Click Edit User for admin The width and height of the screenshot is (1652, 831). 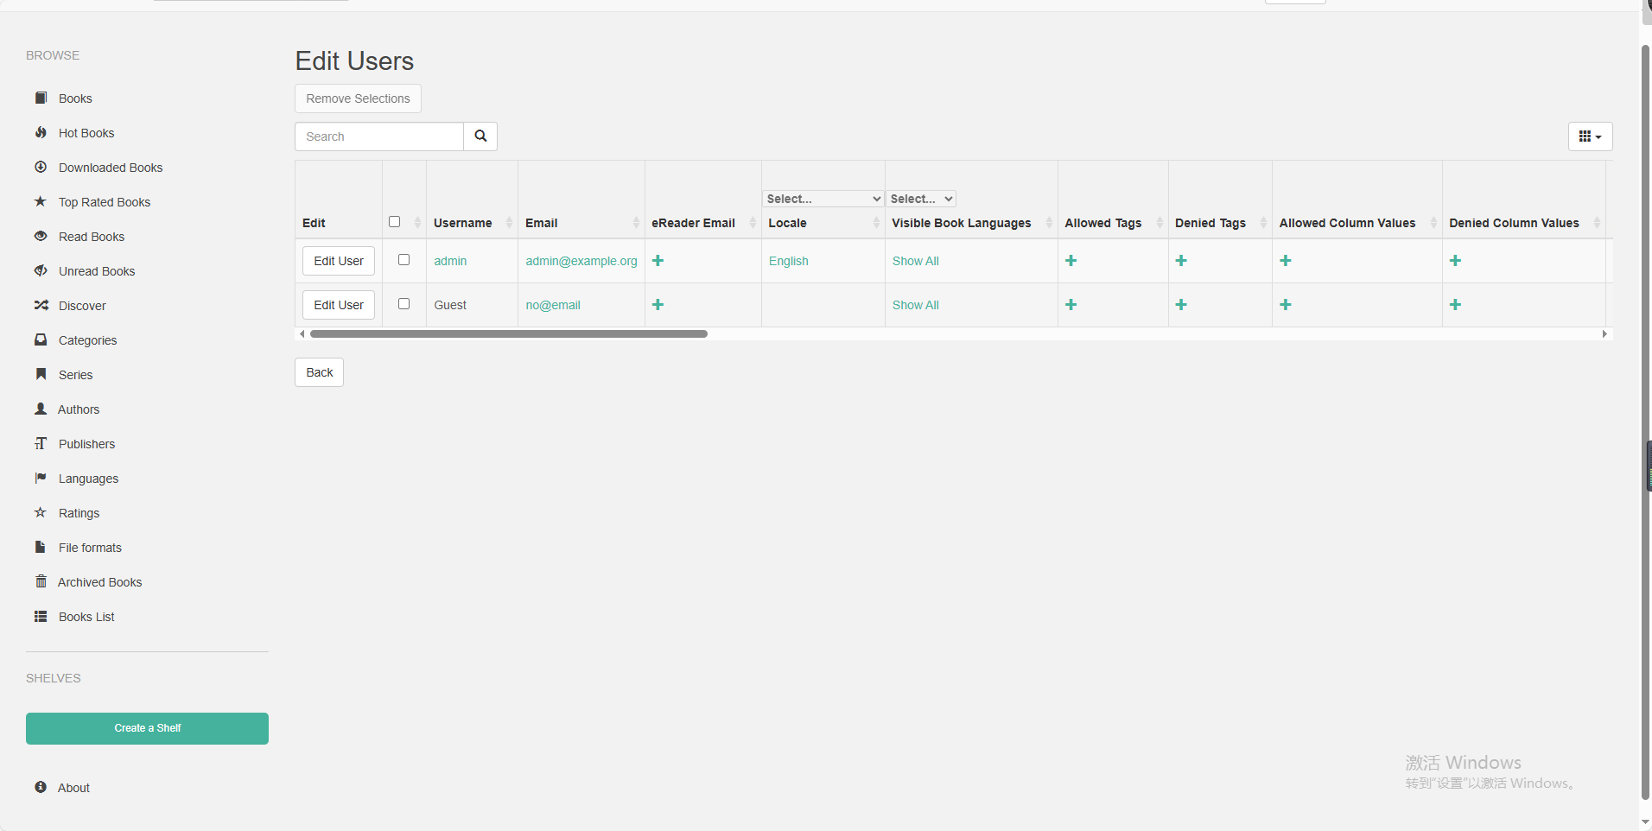339,261
